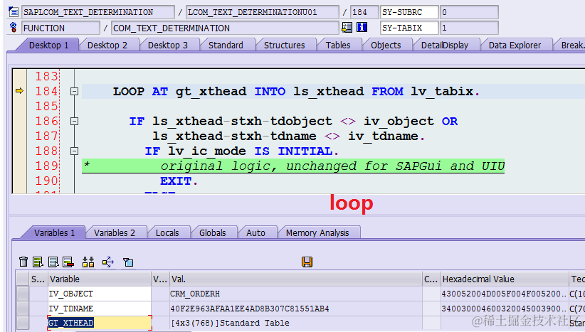Select the Memory Analysis tab

tap(317, 233)
